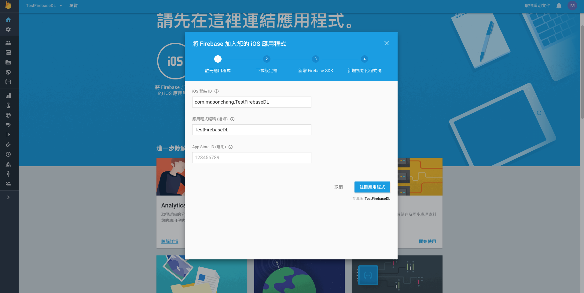Open 瞭解詳情 link on Analytics card
This screenshot has width=584, height=293.
point(170,241)
